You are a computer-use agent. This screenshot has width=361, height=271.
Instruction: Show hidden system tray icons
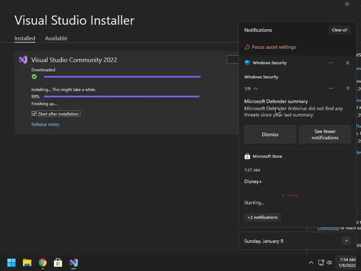(x=311, y=263)
